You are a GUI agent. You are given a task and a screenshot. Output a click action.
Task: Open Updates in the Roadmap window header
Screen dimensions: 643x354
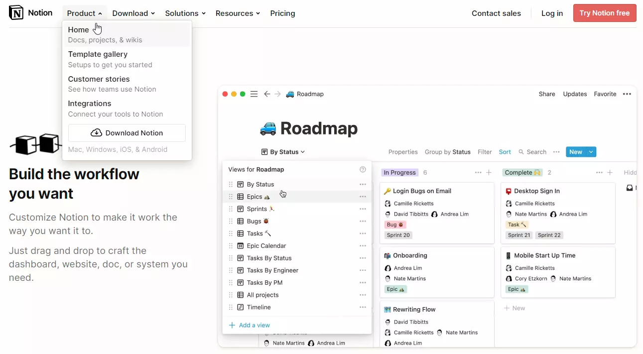(x=575, y=94)
